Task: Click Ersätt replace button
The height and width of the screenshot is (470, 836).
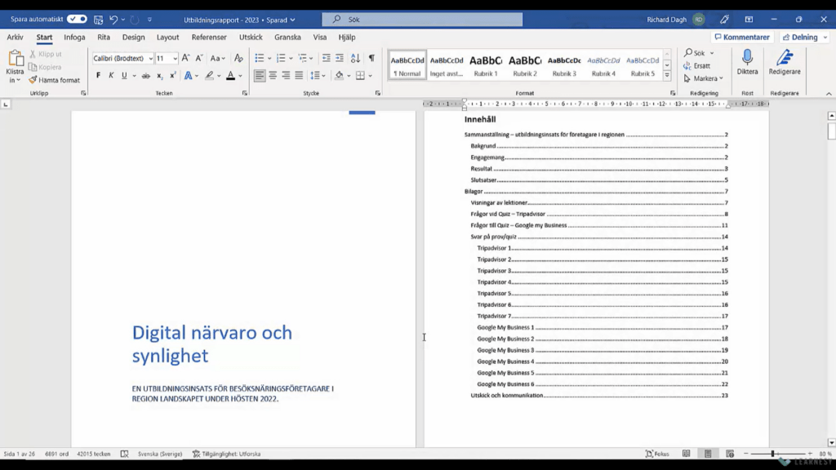Action: tap(697, 65)
